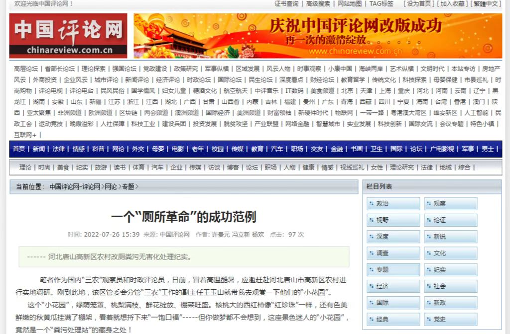Image resolution: width=510 pixels, height=334 pixels.
Task: Go to the 文化 column
Action: pyautogui.click(x=450, y=253)
